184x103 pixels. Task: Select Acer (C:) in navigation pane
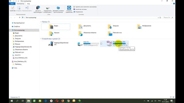[x=18, y=55]
